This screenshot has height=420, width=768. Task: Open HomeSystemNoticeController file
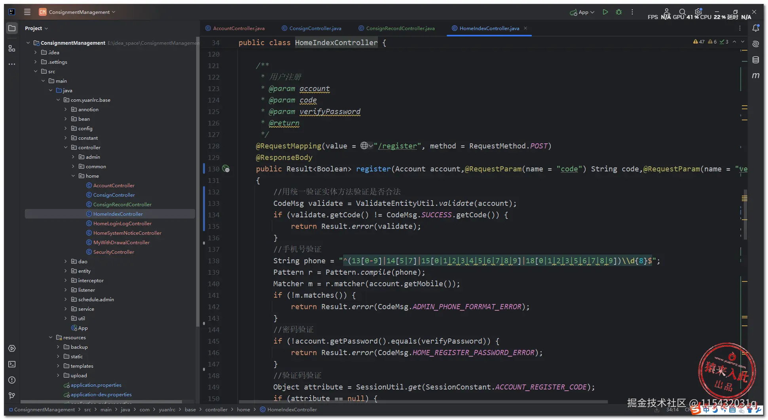point(124,233)
